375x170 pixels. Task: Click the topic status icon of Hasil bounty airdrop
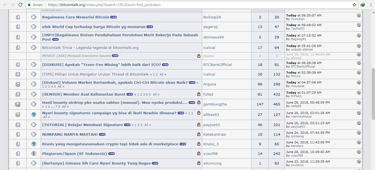click(x=18, y=104)
